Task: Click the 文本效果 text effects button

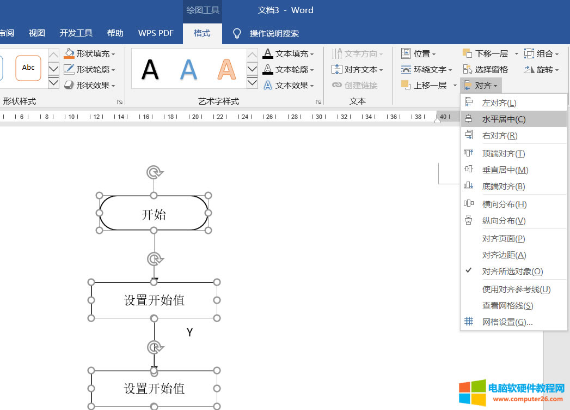Action: click(289, 86)
